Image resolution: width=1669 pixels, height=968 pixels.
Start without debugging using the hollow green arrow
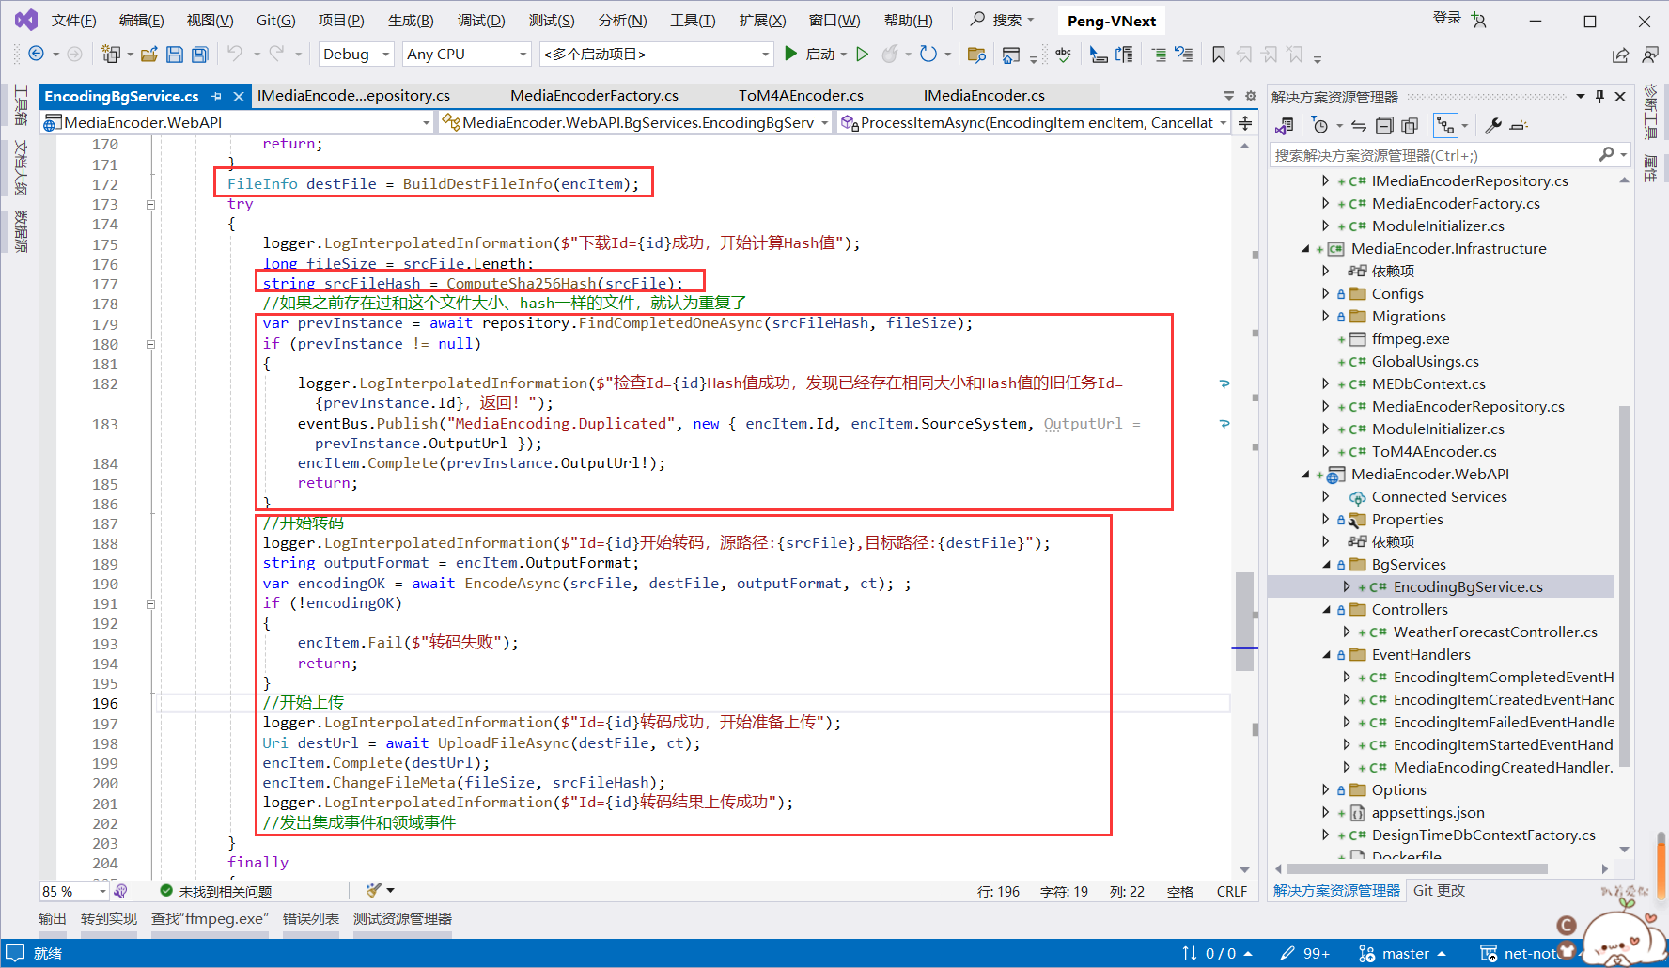(862, 54)
